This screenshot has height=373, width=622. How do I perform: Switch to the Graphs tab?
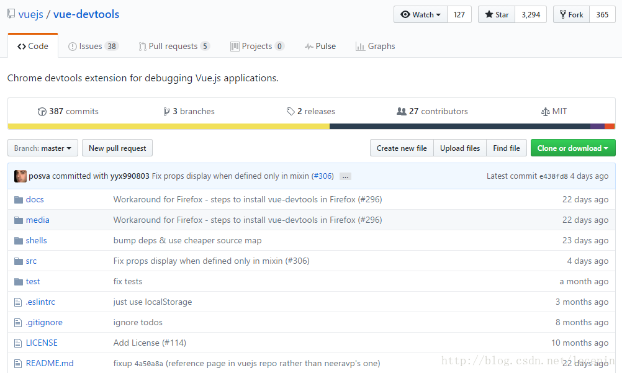(x=376, y=46)
